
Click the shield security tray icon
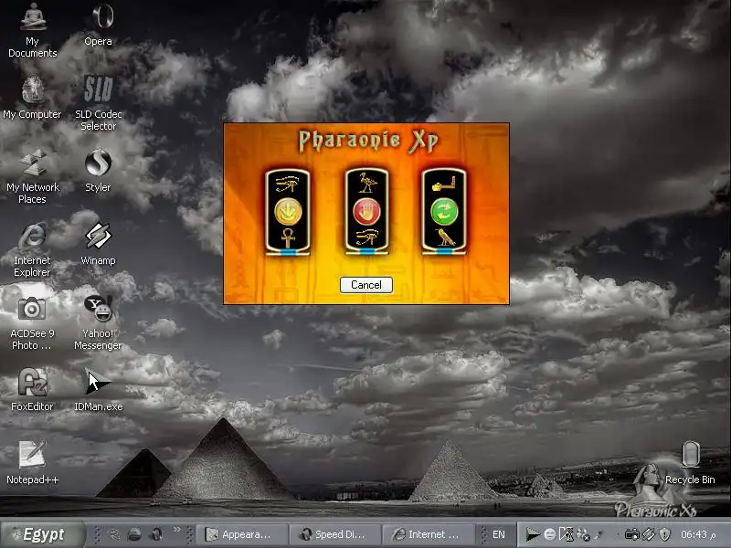665,534
